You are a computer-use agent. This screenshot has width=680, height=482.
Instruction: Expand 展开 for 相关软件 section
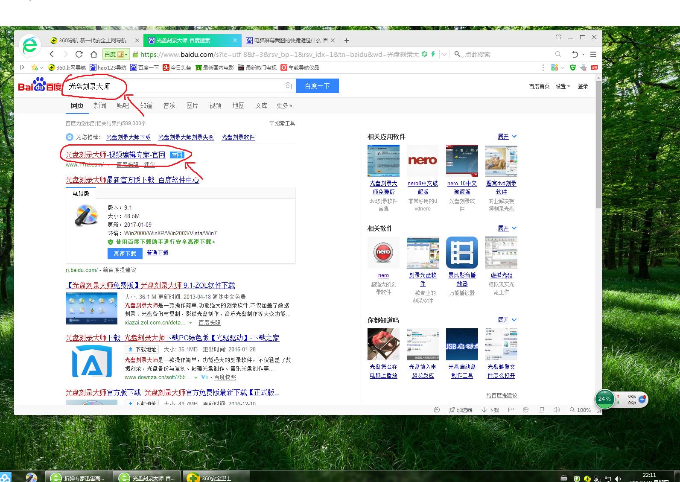[x=507, y=228]
